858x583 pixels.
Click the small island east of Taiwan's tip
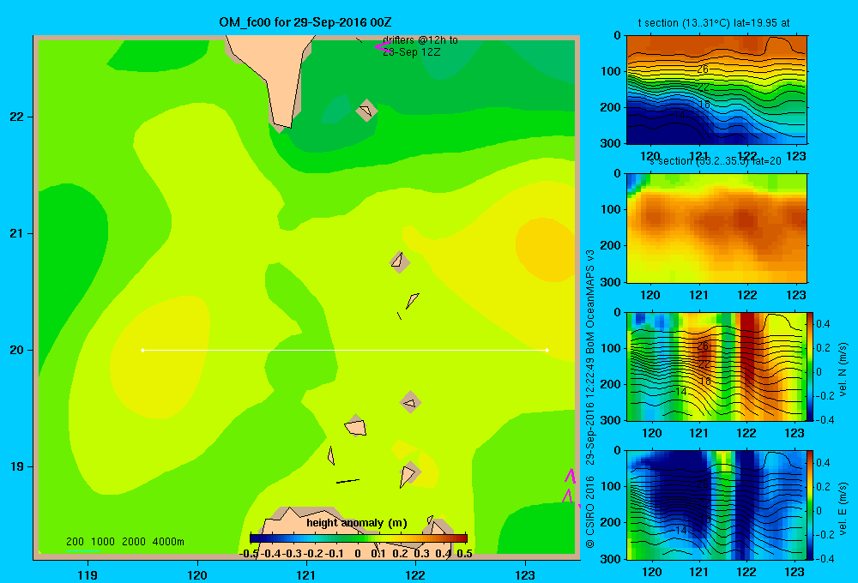[366, 111]
